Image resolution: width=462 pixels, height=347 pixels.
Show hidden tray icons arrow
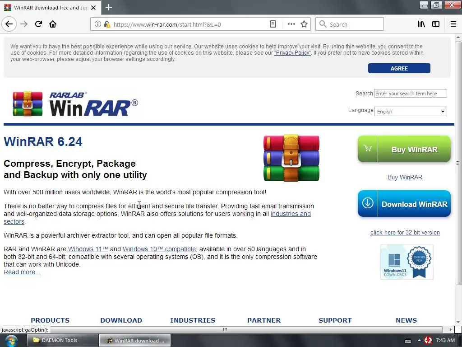(x=419, y=341)
